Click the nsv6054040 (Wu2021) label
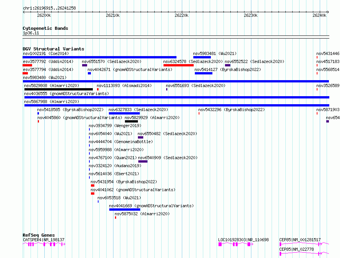The image size is (340, 258). pos(110,134)
